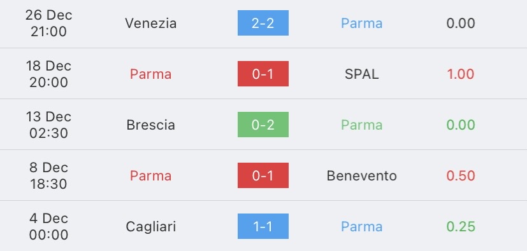The width and height of the screenshot is (527, 251).
Task: Open the Parma vs SPAL 0-1 score
Action: tap(263, 74)
